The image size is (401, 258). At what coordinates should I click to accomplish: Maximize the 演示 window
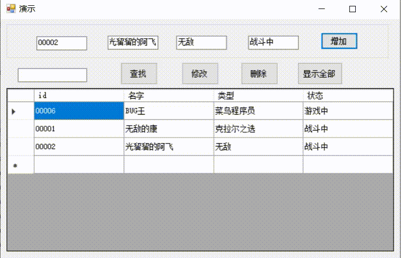[x=353, y=9]
